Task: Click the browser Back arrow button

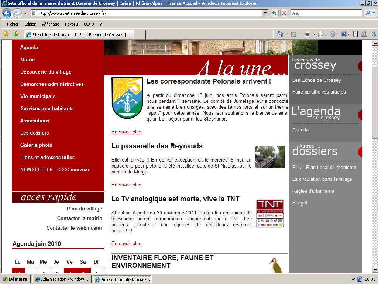Action: (x=7, y=13)
